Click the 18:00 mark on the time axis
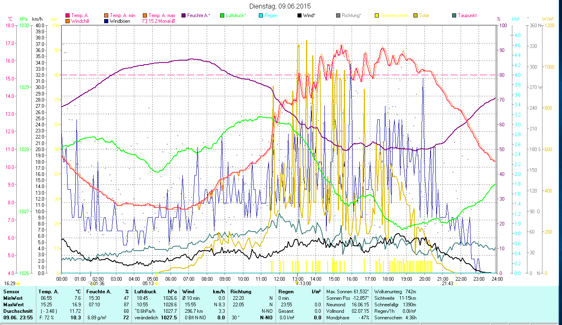The image size is (562, 325). tap(388, 279)
